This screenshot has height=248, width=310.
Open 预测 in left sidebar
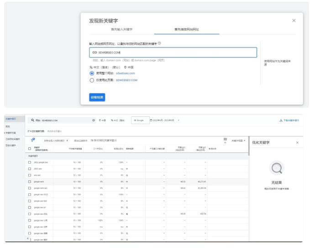coord(8,126)
